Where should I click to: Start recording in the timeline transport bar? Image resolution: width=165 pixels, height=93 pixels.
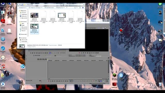click(49, 81)
